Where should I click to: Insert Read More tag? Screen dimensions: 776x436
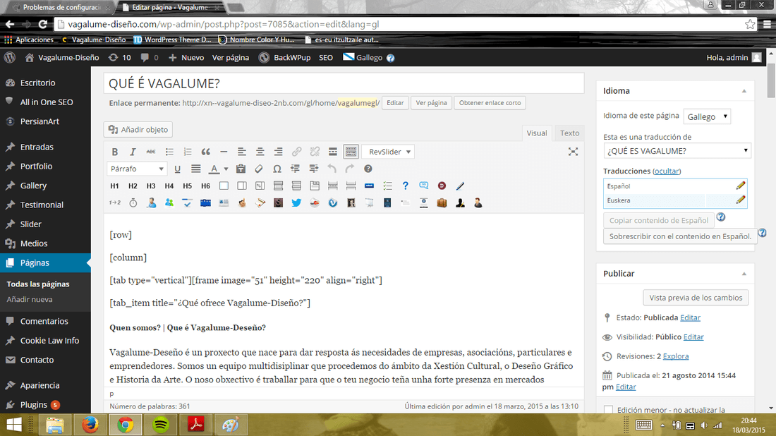click(x=332, y=152)
